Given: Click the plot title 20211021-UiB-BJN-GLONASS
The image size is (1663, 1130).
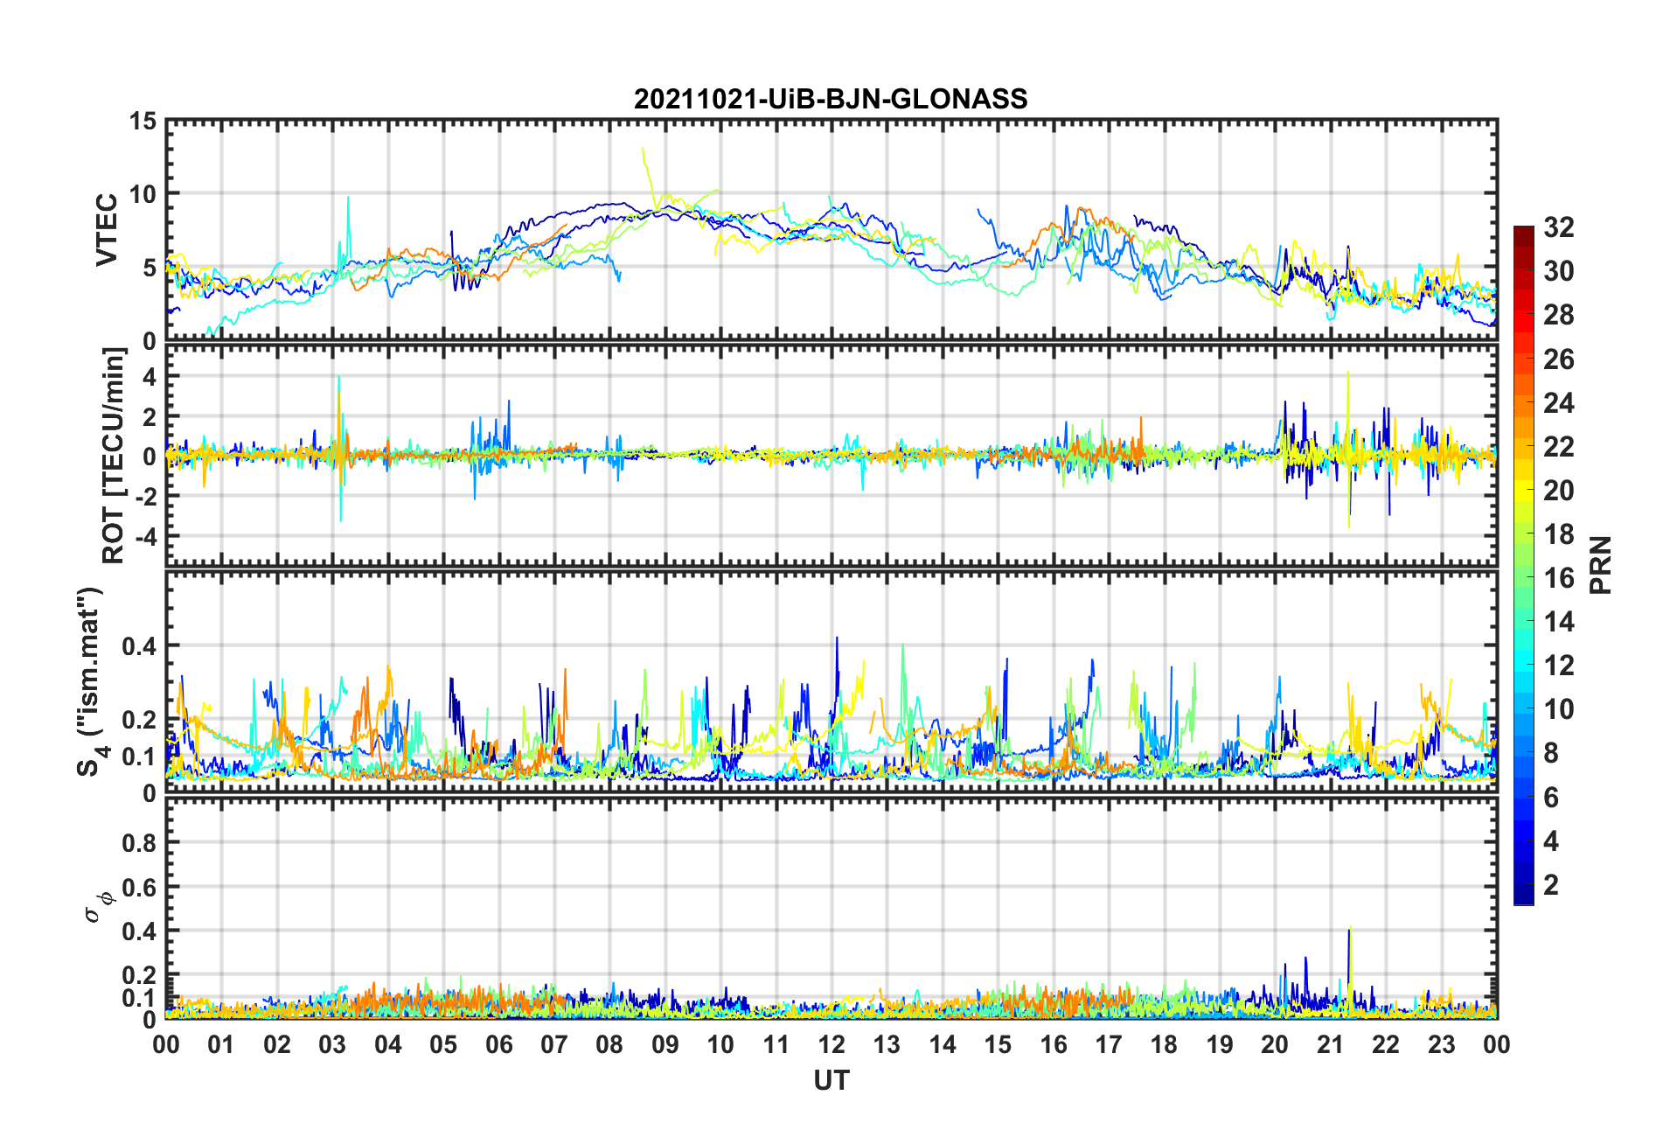Looking at the screenshot, I should point(831,99).
